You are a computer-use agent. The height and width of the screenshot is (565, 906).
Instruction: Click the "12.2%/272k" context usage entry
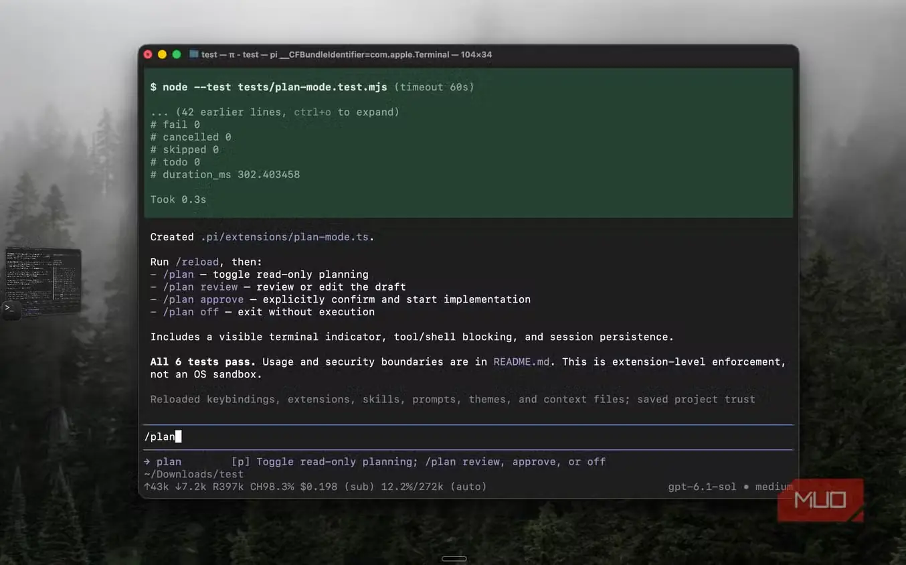coord(412,487)
